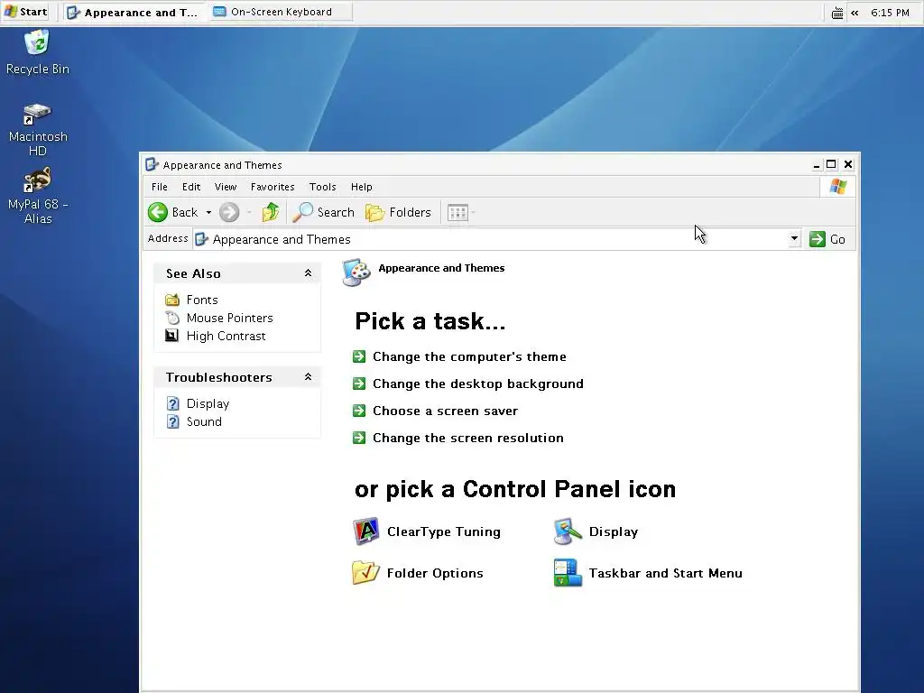Click the ClearType Tuning label
The image size is (924, 693).
pyautogui.click(x=444, y=531)
